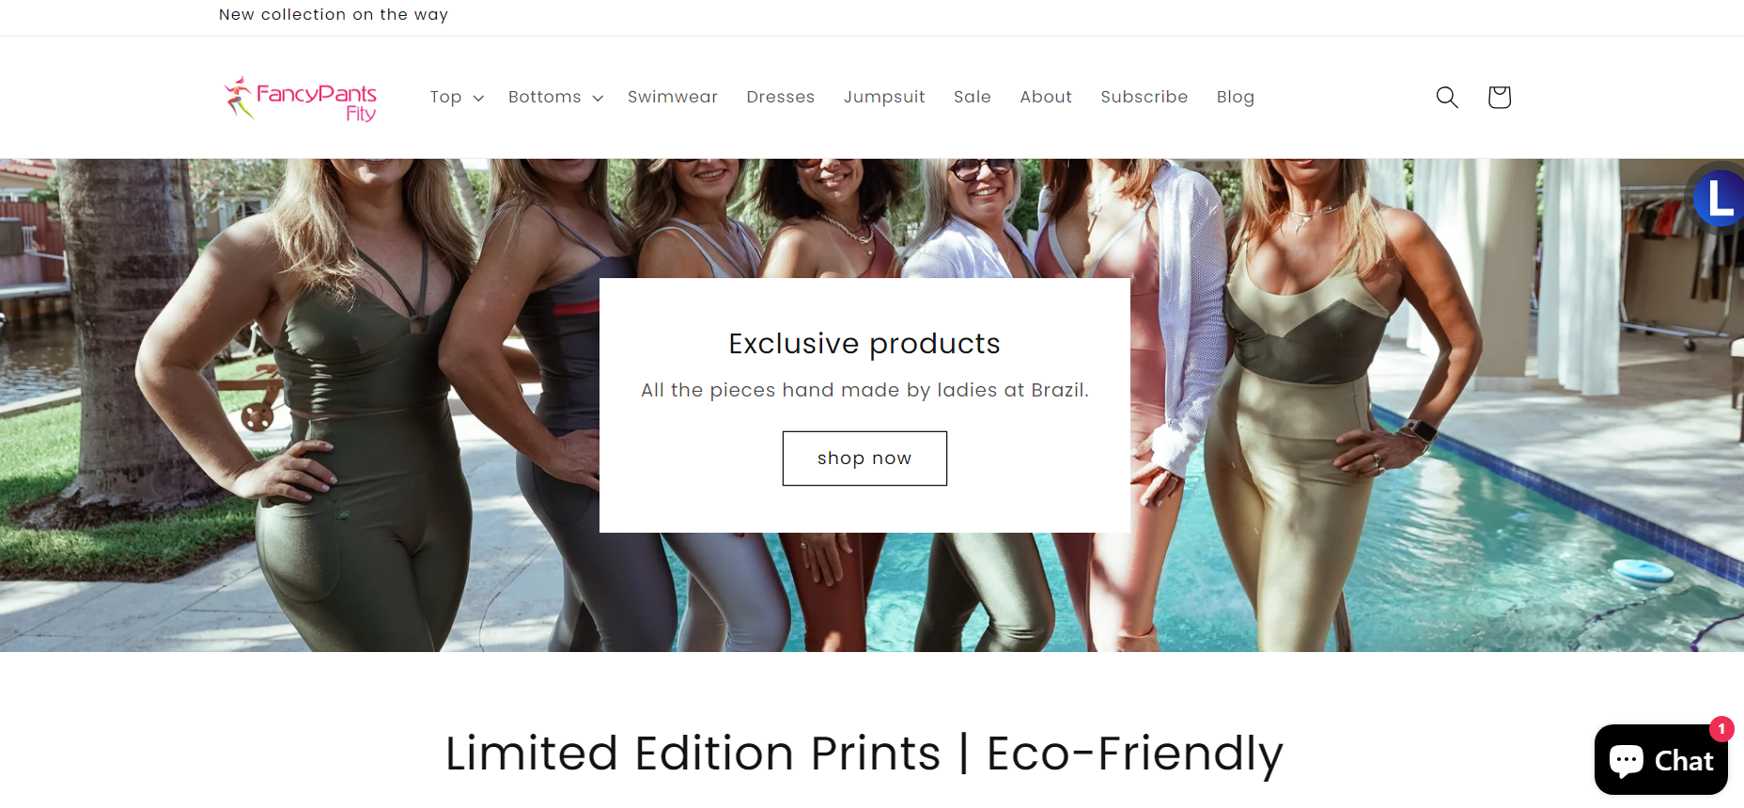Open the search magnifier icon
Viewport: 1744px width, 808px height.
pyautogui.click(x=1447, y=97)
